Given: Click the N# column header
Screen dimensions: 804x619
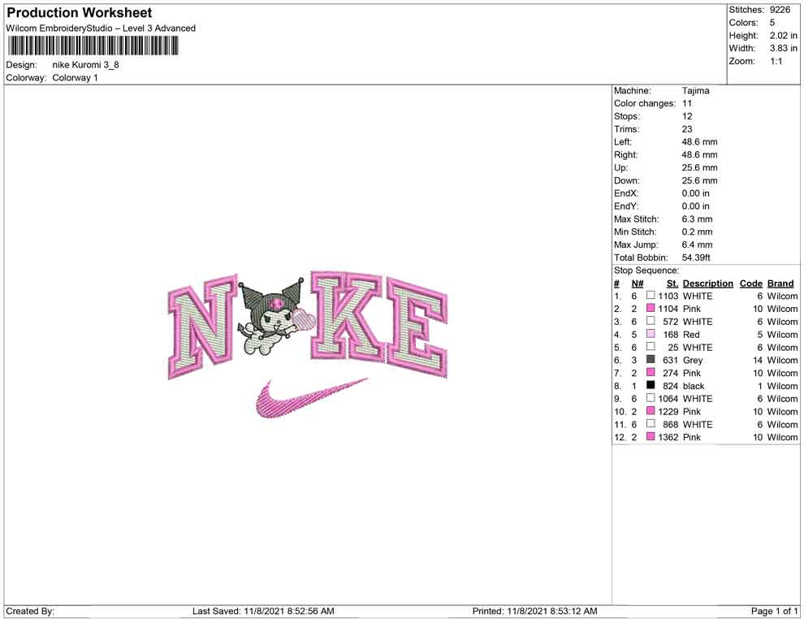Looking at the screenshot, I should [x=638, y=283].
